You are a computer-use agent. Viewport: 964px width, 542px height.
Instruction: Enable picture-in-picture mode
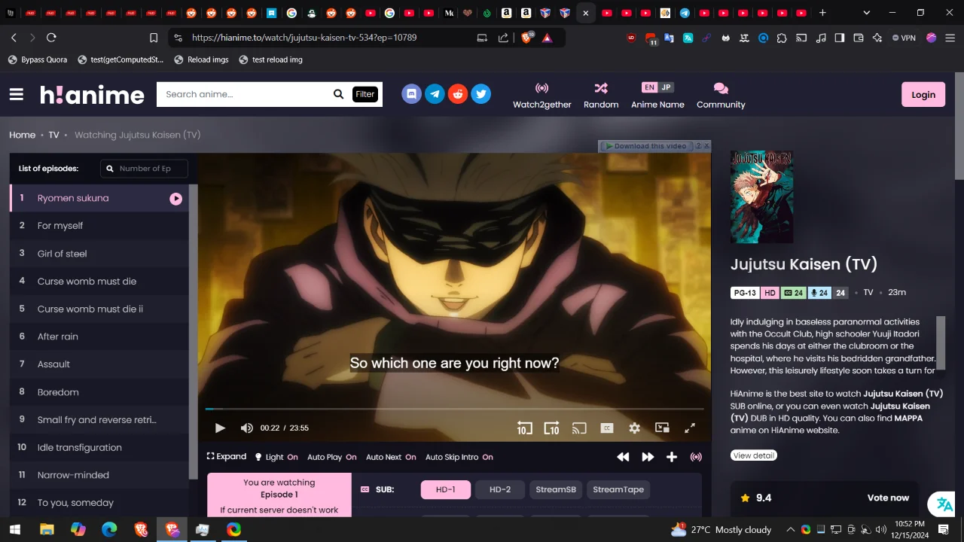(662, 428)
